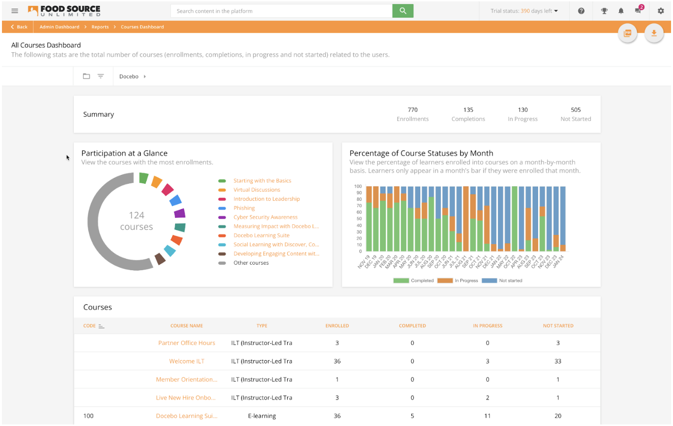Click the green search button
Screen dimensions: 673x426
tap(403, 11)
